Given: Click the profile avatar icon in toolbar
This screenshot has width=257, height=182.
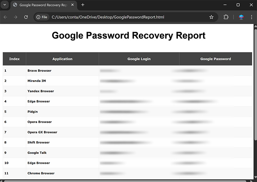Looking at the screenshot, I should [x=241, y=17].
